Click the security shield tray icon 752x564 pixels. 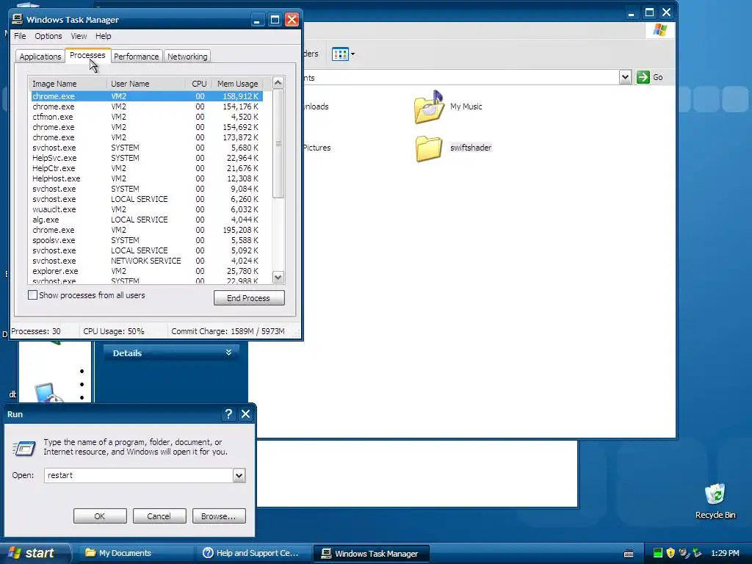pos(670,553)
